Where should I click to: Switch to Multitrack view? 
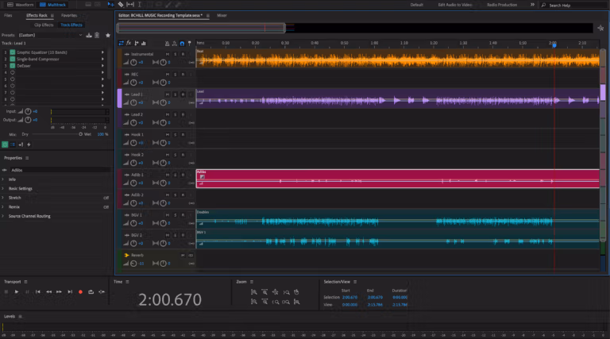tap(52, 5)
